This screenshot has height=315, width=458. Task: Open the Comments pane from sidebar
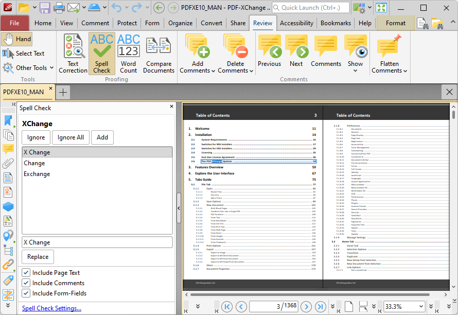pos(8,149)
